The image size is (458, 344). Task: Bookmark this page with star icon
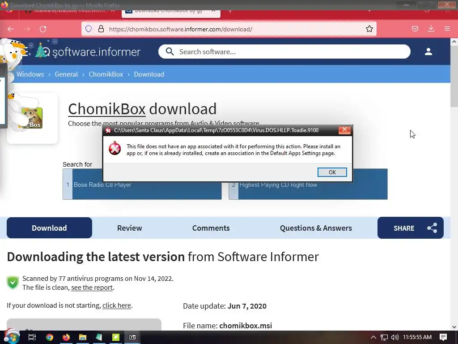click(369, 29)
